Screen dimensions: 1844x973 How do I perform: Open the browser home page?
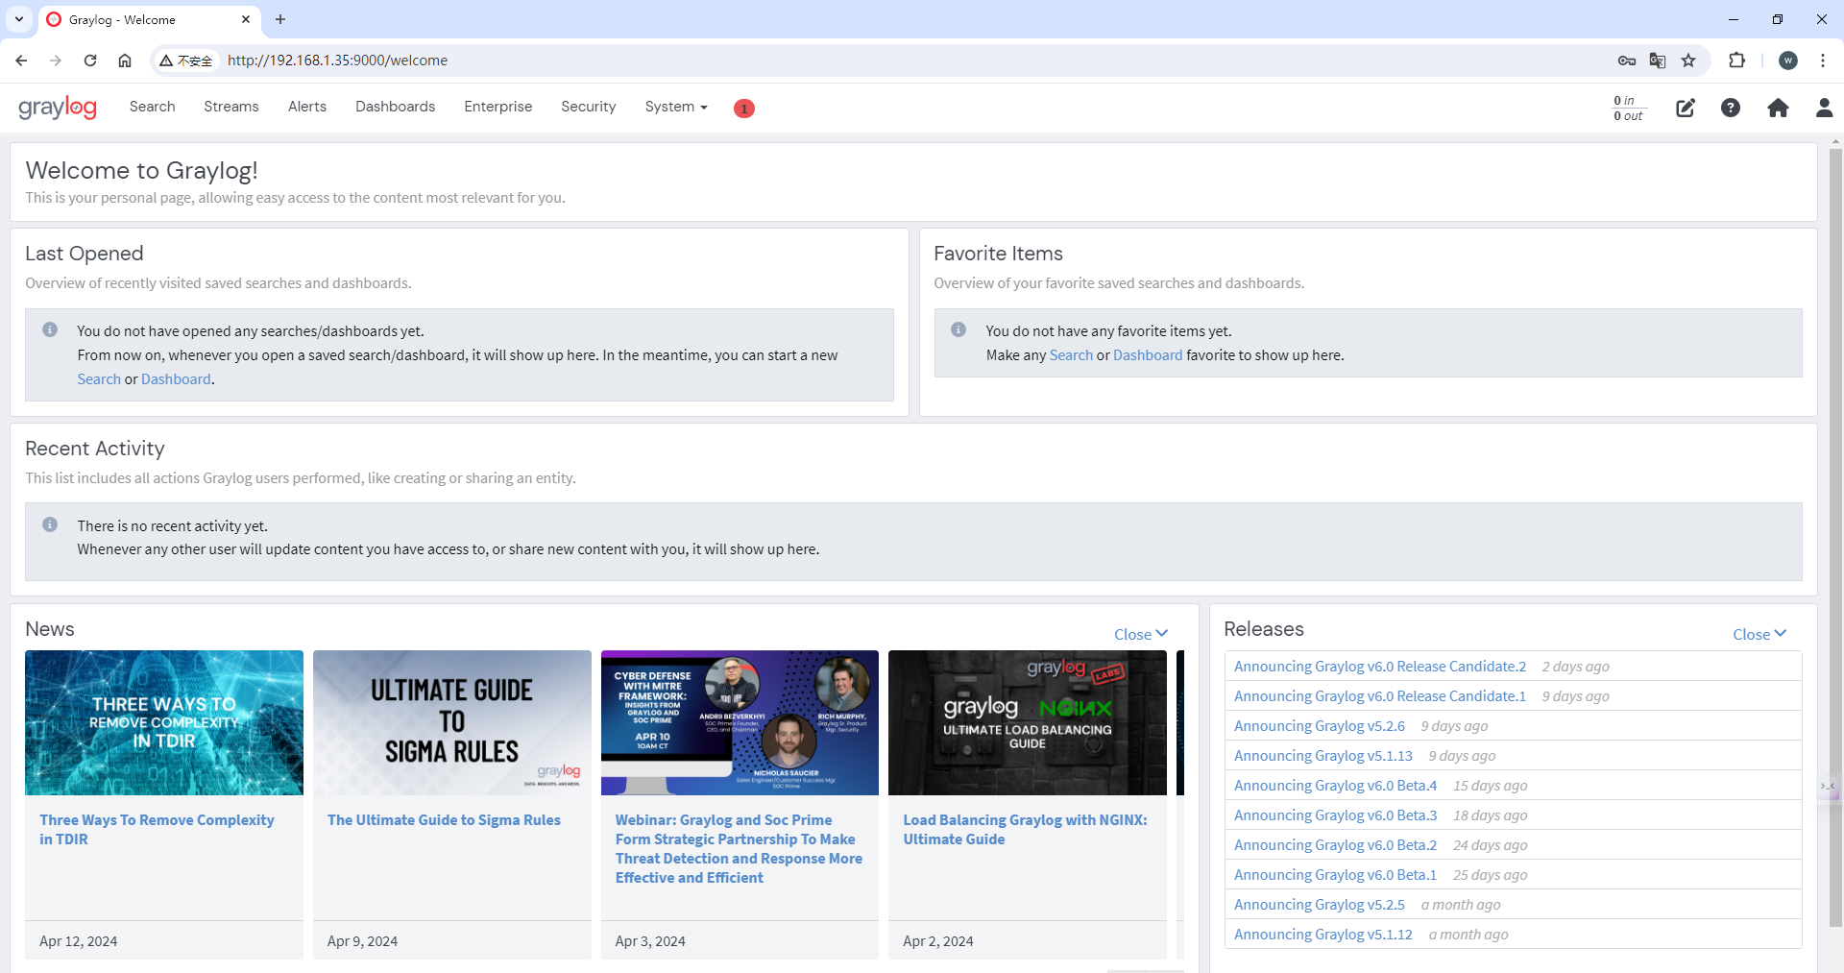pyautogui.click(x=125, y=61)
